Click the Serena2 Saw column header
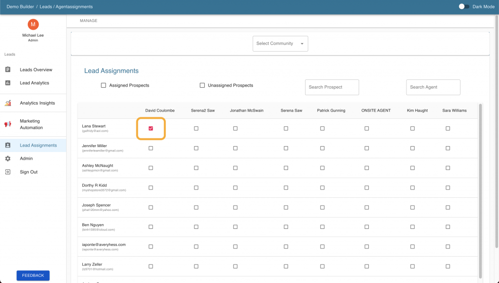This screenshot has width=499, height=283. tap(203, 111)
